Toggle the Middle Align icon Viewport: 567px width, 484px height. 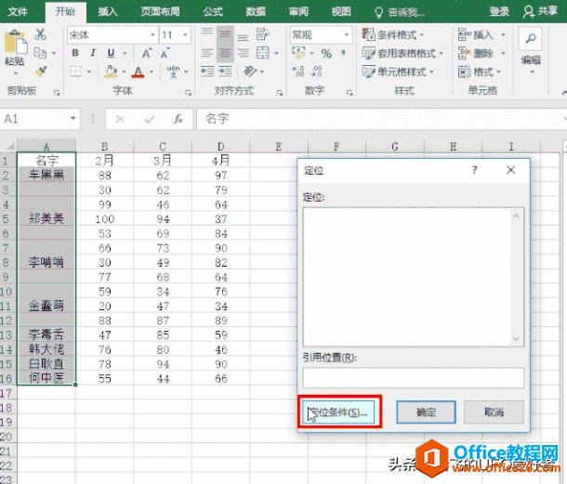coord(225,34)
